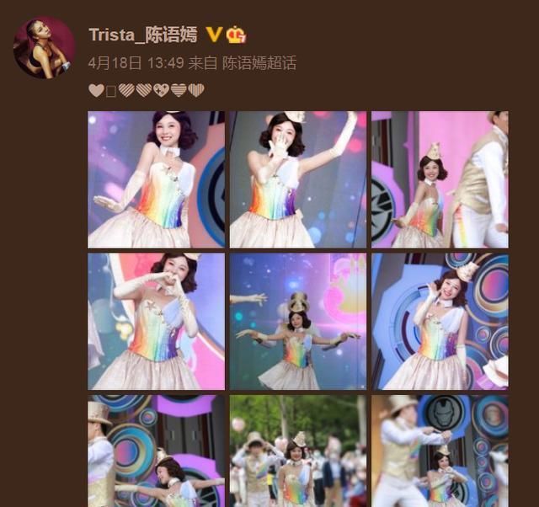Screen dimensions: 539x507
Task: Open photo of hands forming heart shape
Action: pos(157,322)
